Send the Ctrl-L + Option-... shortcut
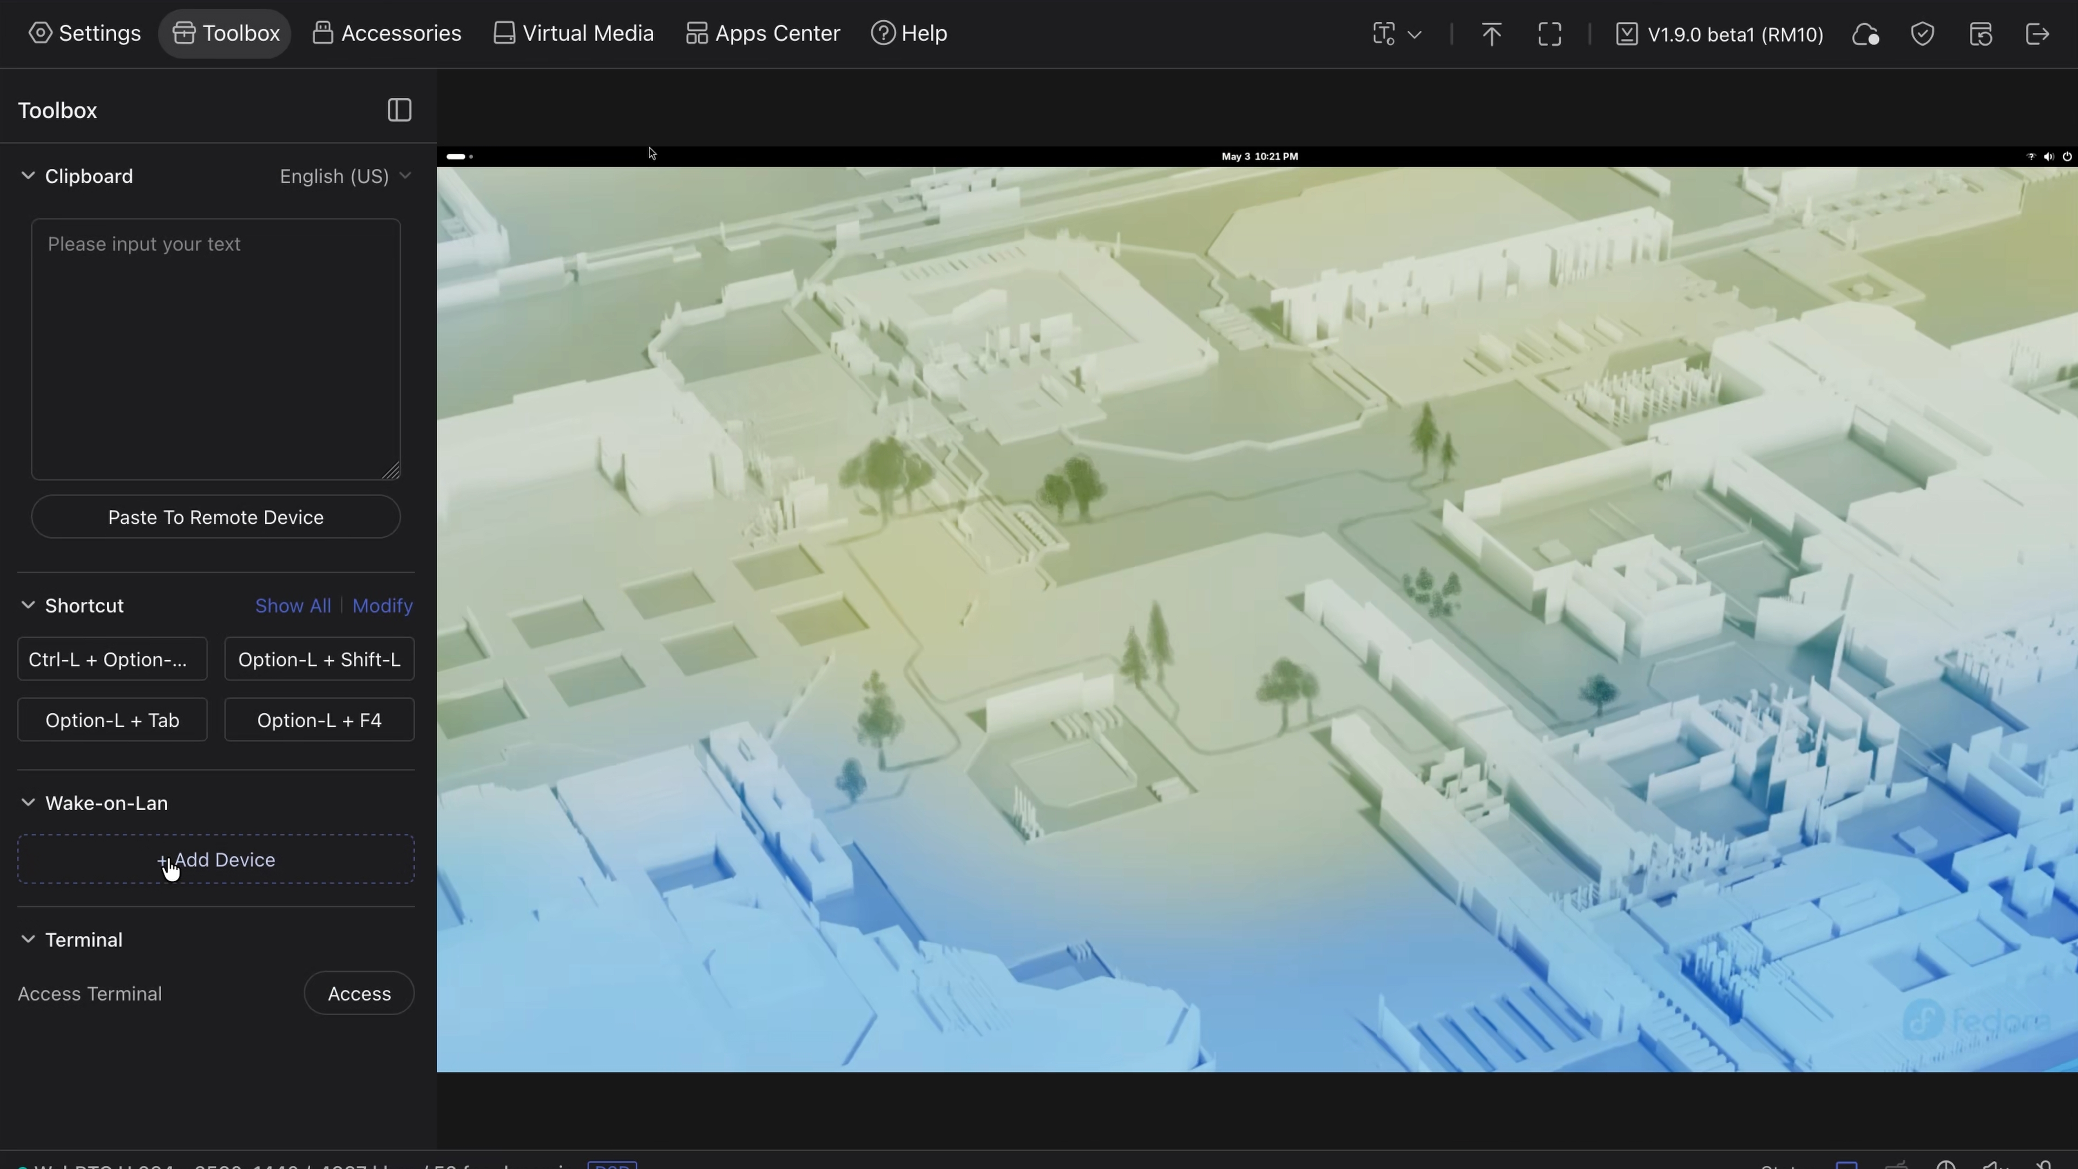This screenshot has width=2078, height=1169. [x=112, y=659]
